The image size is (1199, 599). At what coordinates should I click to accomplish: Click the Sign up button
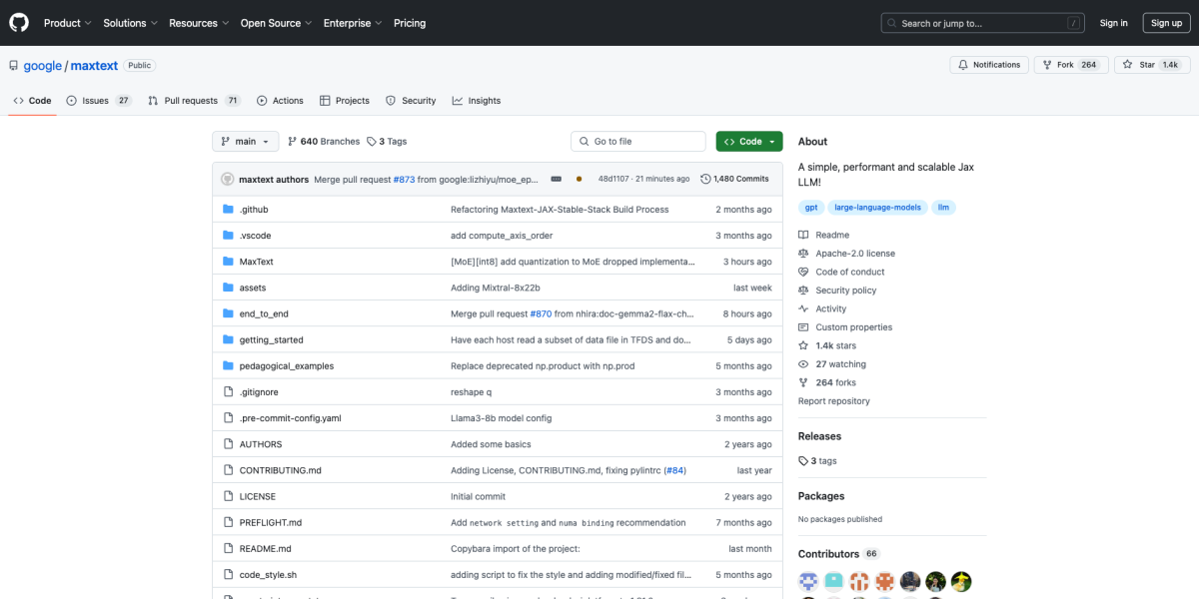tap(1166, 23)
